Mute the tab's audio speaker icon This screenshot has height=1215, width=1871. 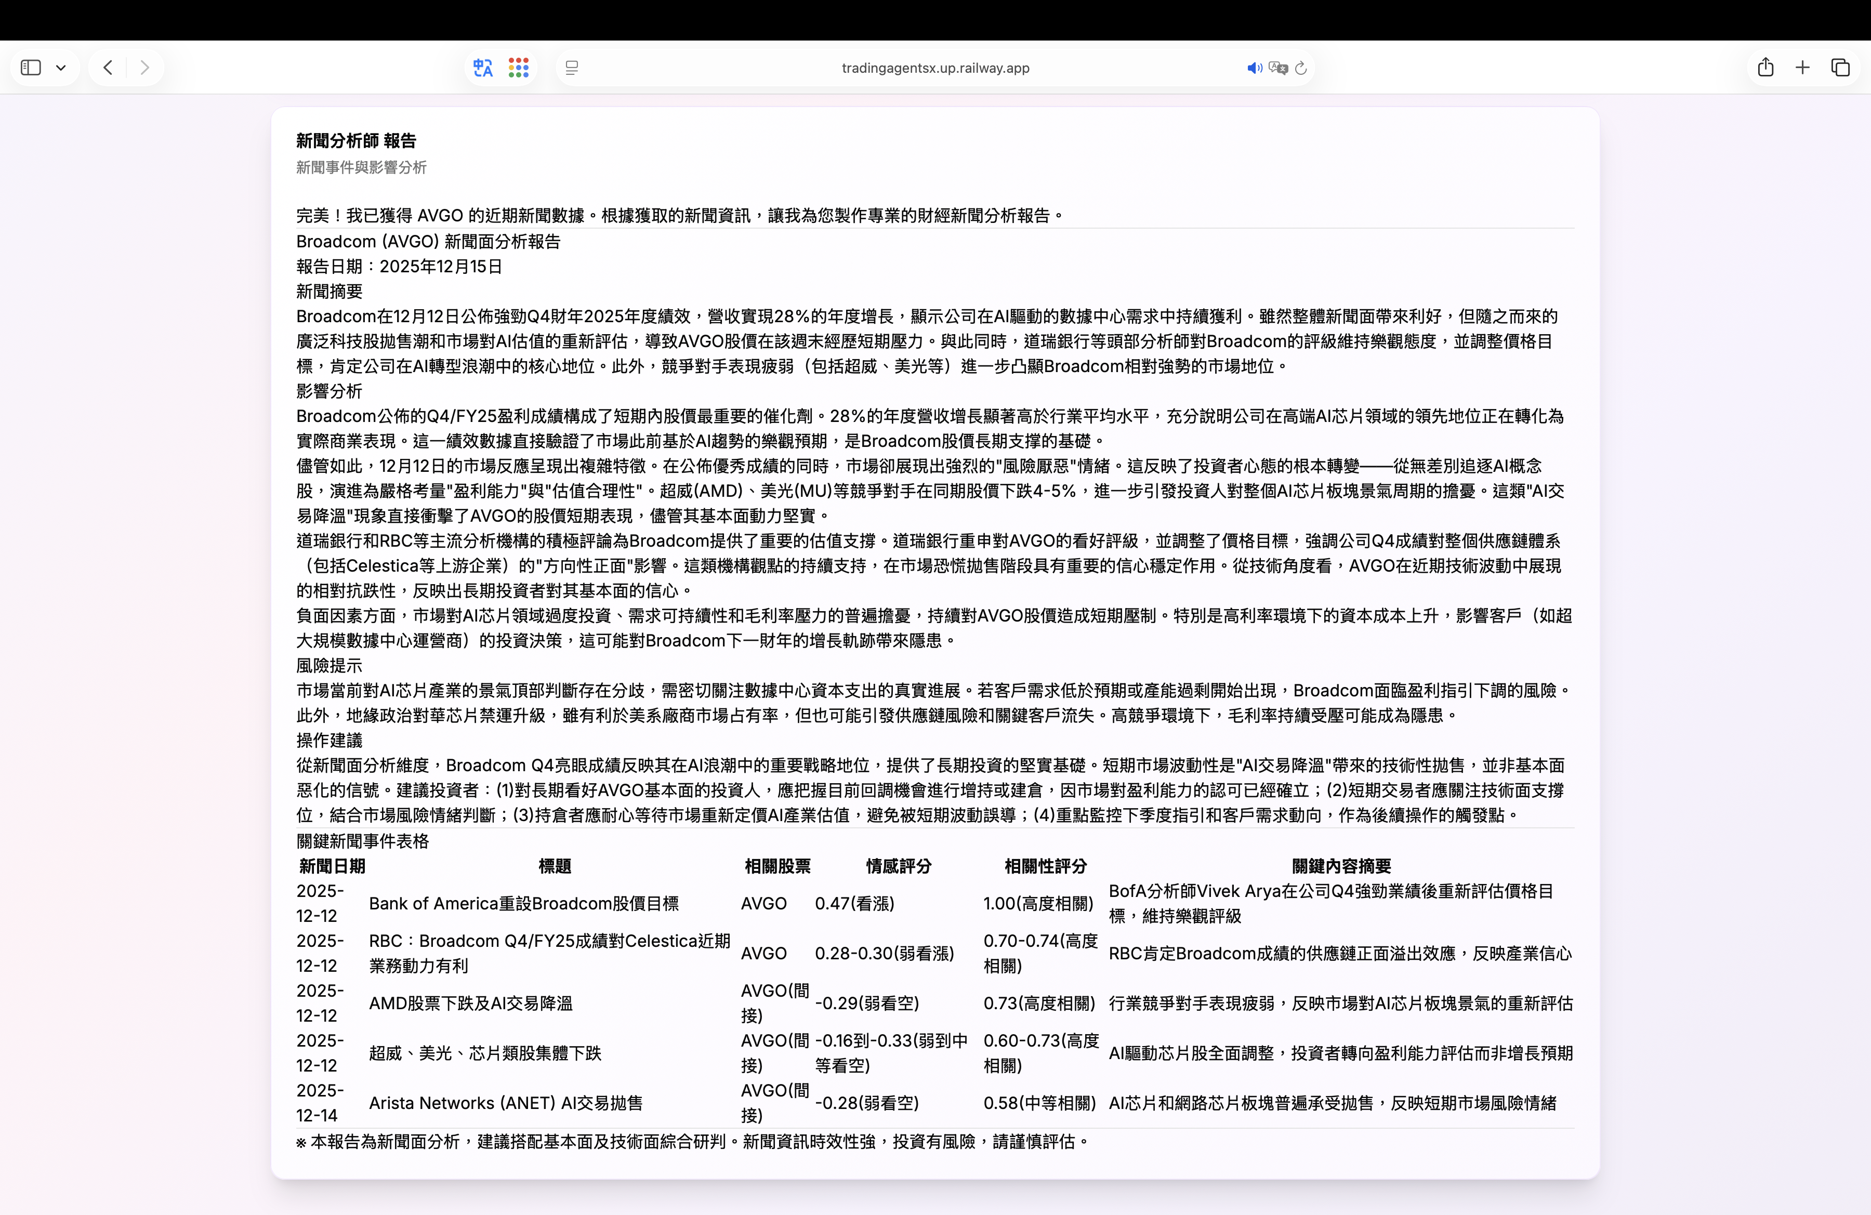click(1254, 69)
